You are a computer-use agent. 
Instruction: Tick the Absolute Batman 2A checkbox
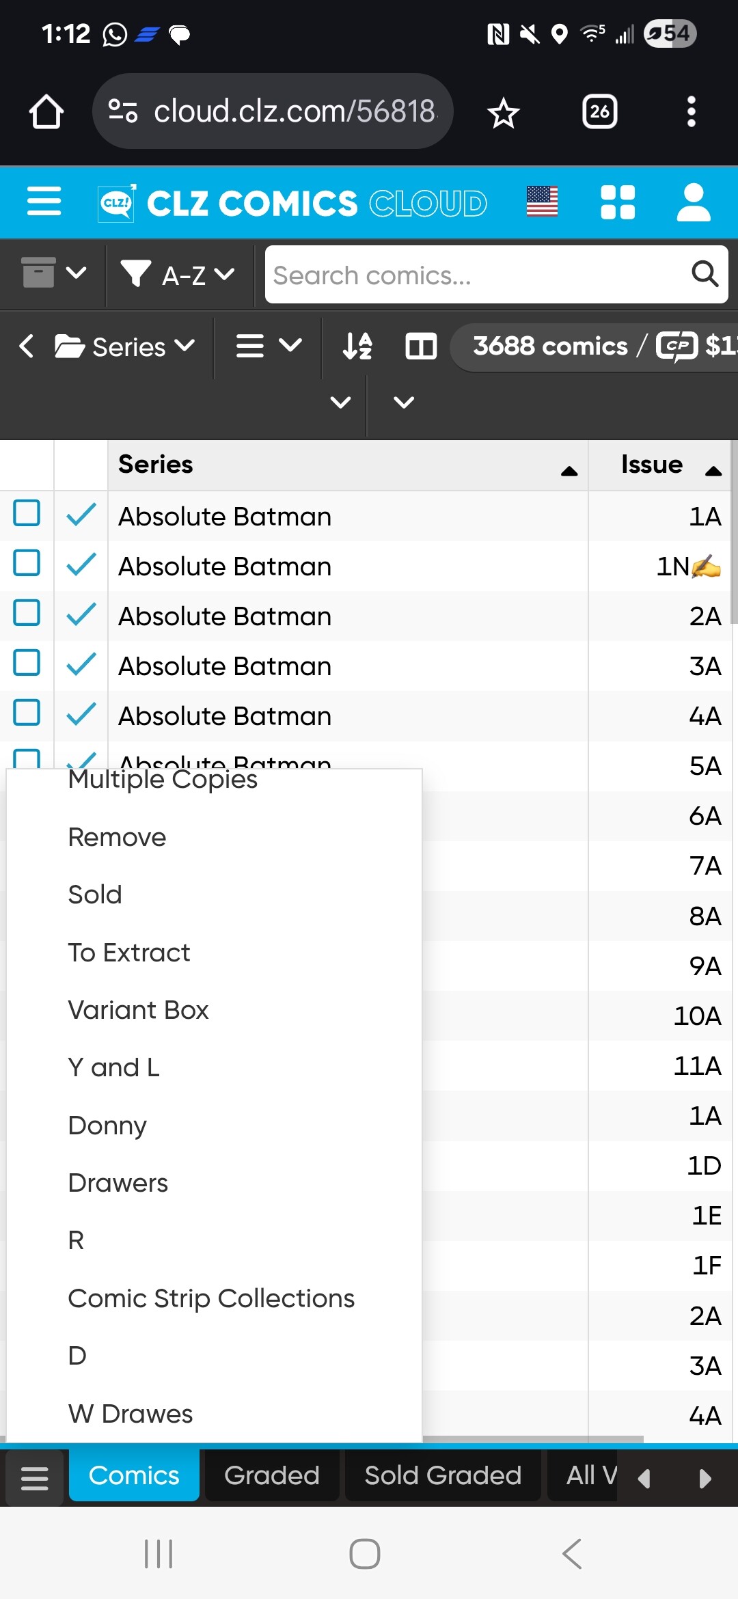(x=27, y=614)
